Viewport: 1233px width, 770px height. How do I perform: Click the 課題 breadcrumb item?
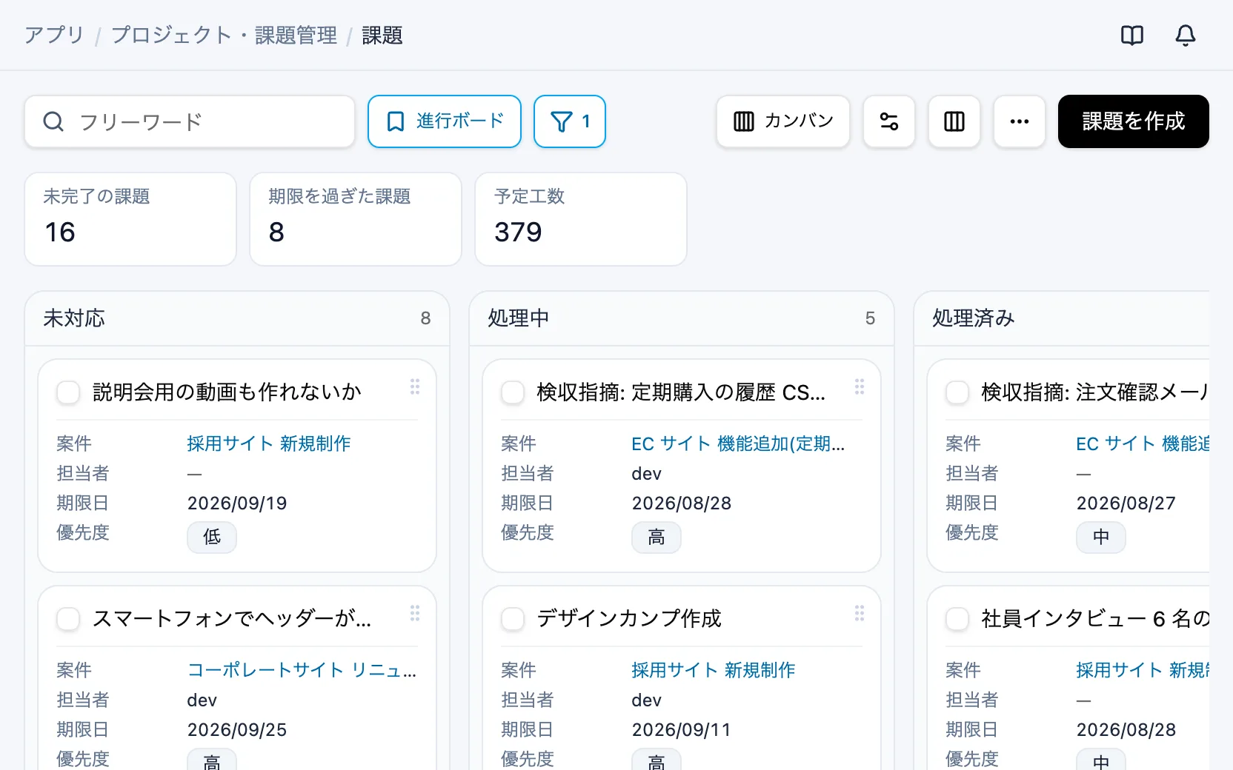click(x=382, y=36)
